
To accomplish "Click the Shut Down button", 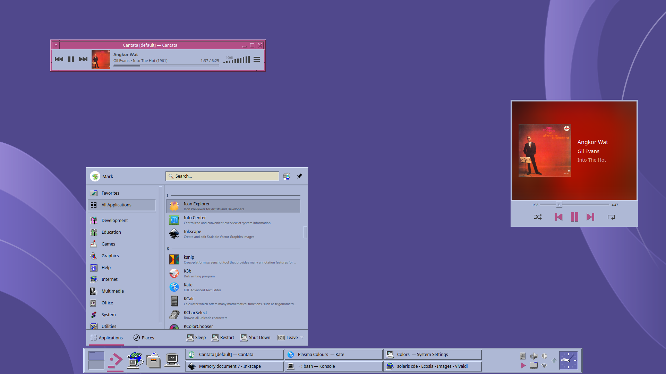I will (255, 337).
